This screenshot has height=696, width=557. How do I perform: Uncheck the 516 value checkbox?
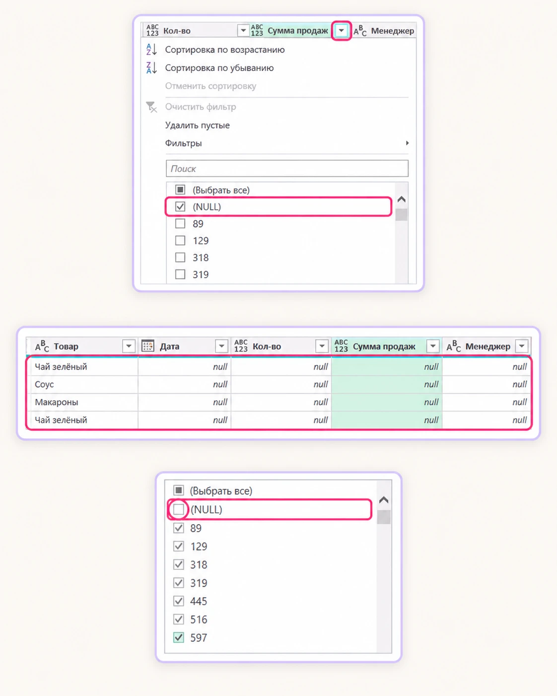tap(179, 619)
